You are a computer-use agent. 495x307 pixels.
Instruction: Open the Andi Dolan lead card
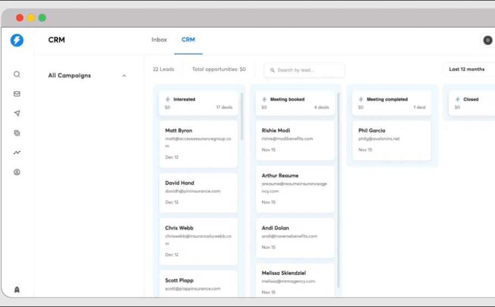[x=295, y=237]
